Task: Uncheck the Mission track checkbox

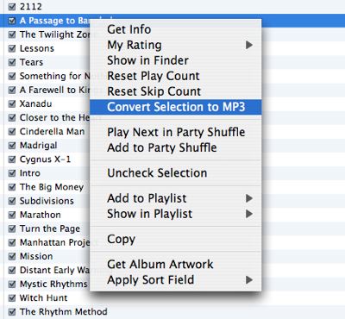Action: (12, 256)
